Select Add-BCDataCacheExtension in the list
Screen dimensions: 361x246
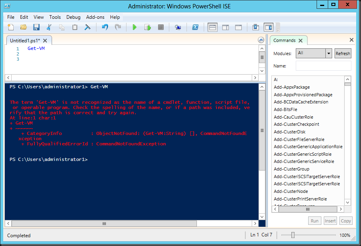pos(301,102)
